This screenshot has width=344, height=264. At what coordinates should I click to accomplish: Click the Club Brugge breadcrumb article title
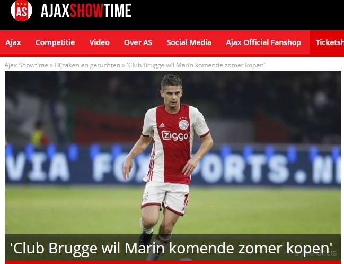coord(196,65)
